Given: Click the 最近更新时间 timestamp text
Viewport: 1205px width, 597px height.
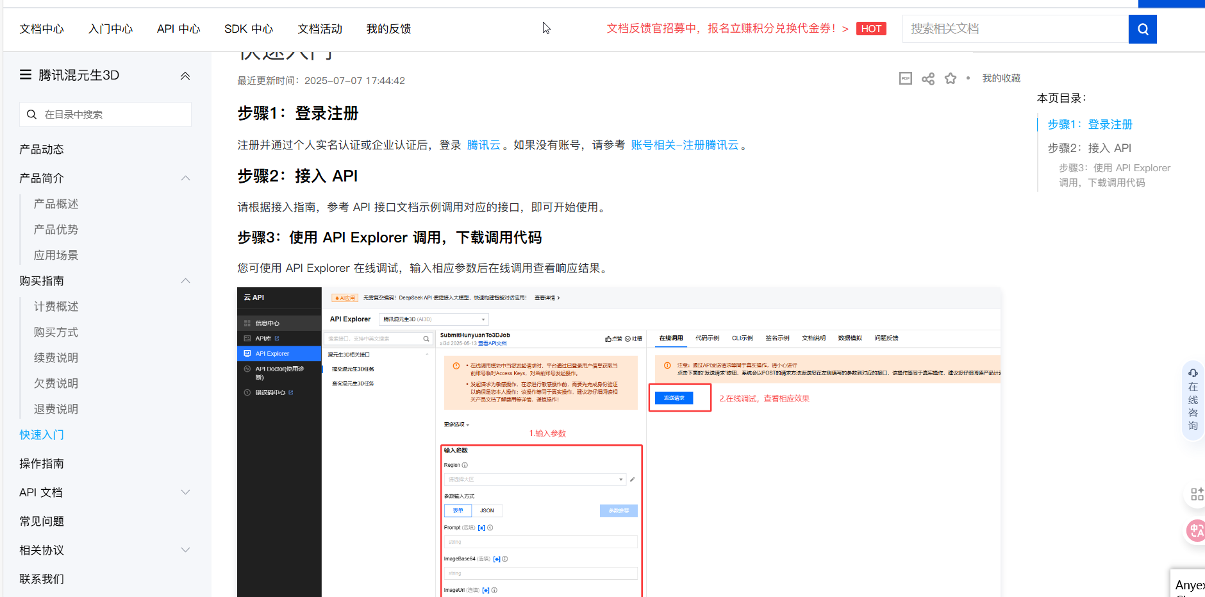Looking at the screenshot, I should (x=321, y=81).
